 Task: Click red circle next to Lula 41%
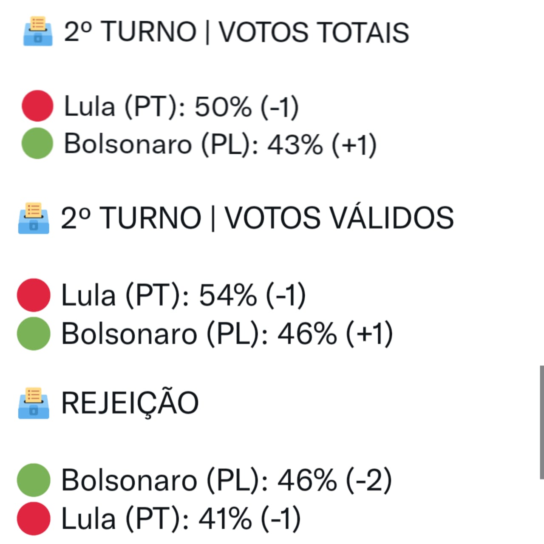coord(34,518)
